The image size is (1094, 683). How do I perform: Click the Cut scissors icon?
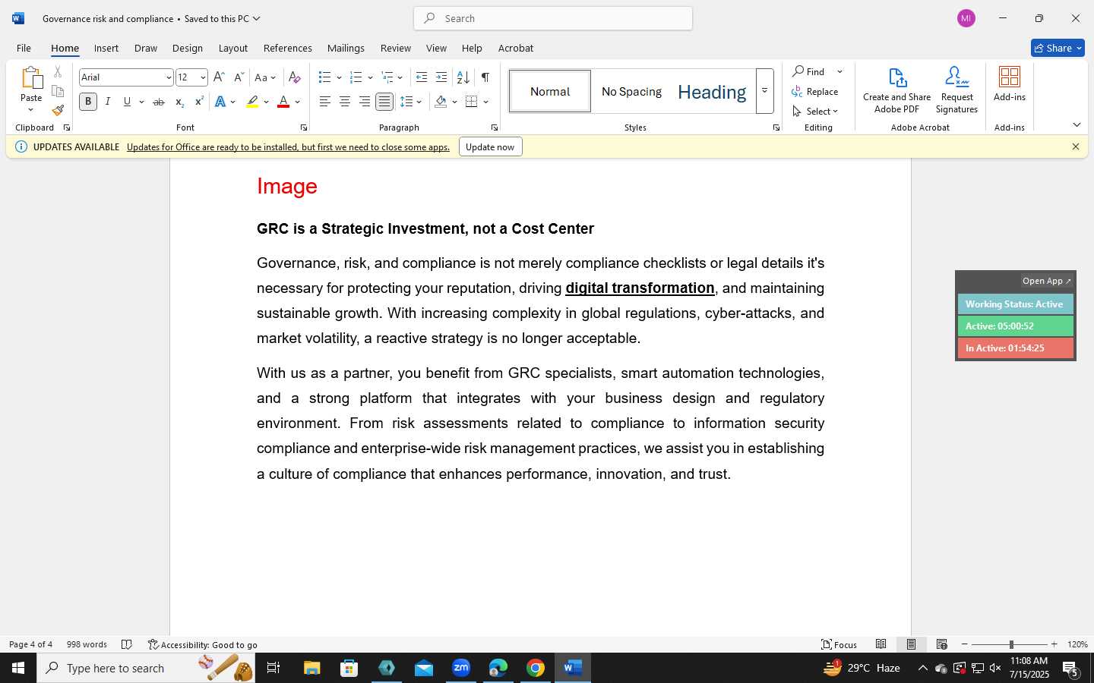point(58,72)
